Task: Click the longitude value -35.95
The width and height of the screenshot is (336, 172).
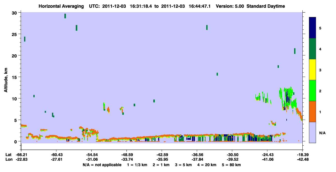Action: 162,160
